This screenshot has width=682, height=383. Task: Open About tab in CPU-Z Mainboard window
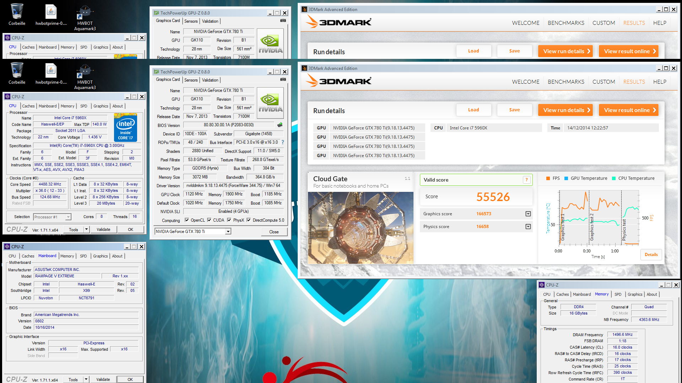point(117,256)
